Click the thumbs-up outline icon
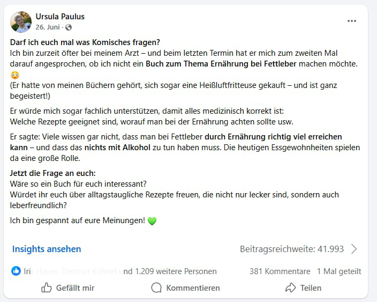Screen dimensions: 377x302 (x=47, y=288)
